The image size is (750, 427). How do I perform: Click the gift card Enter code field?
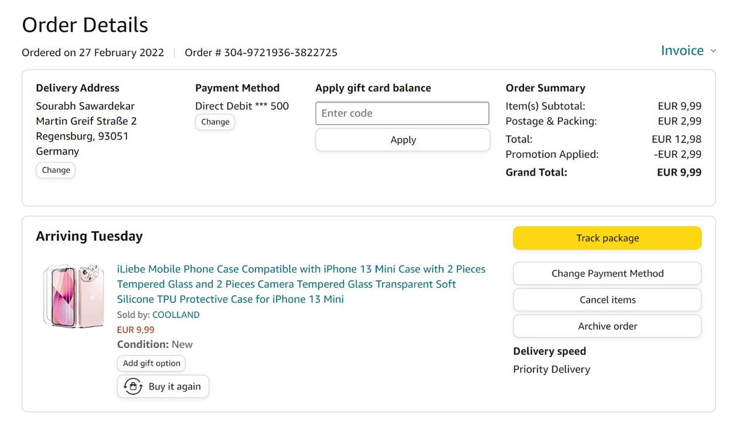tap(402, 113)
